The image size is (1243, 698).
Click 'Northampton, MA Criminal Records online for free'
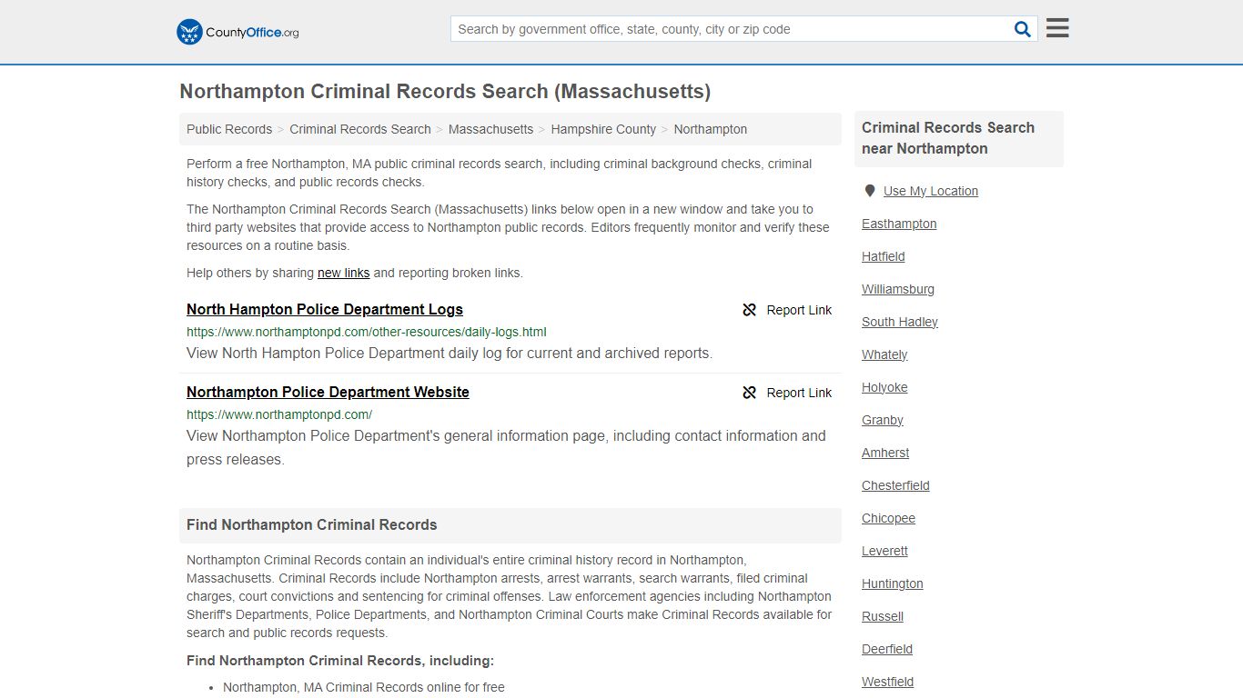(x=364, y=687)
